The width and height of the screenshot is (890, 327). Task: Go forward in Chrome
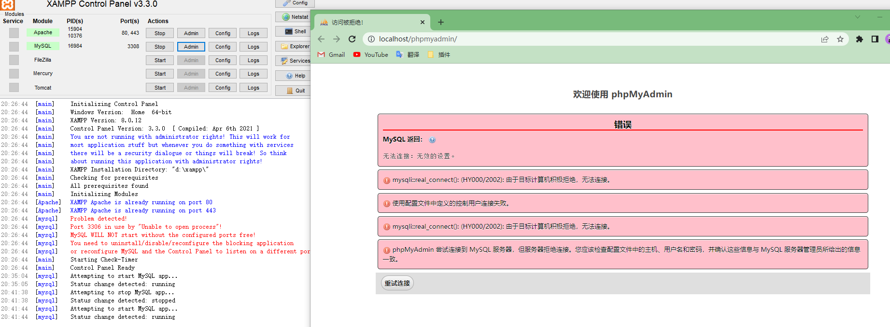tap(337, 39)
